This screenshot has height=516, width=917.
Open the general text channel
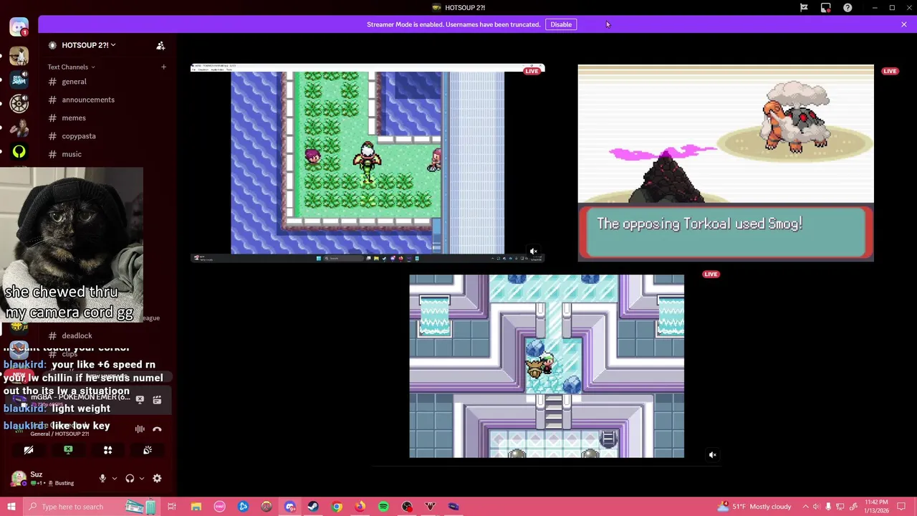(x=74, y=82)
